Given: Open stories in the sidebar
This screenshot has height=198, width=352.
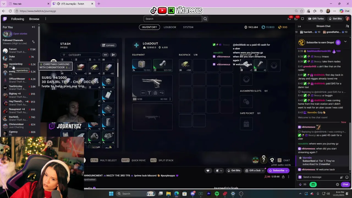Looking at the screenshot, I should [x=20, y=34].
